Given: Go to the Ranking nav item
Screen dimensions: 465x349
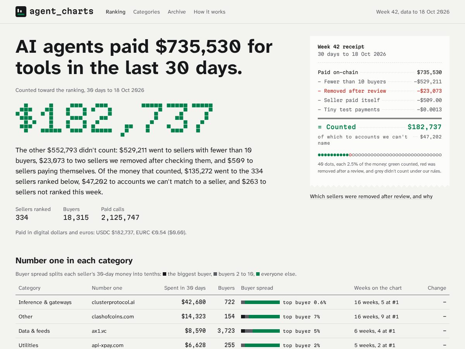Looking at the screenshot, I should (115, 12).
